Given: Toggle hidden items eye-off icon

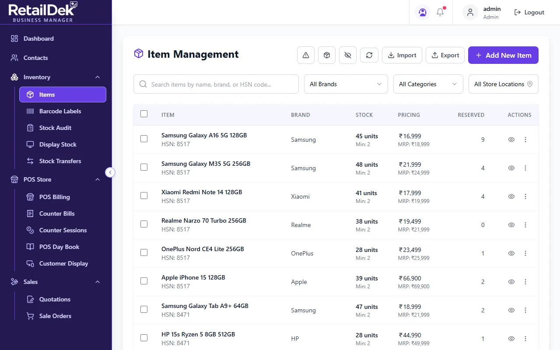Looking at the screenshot, I should click(x=348, y=55).
